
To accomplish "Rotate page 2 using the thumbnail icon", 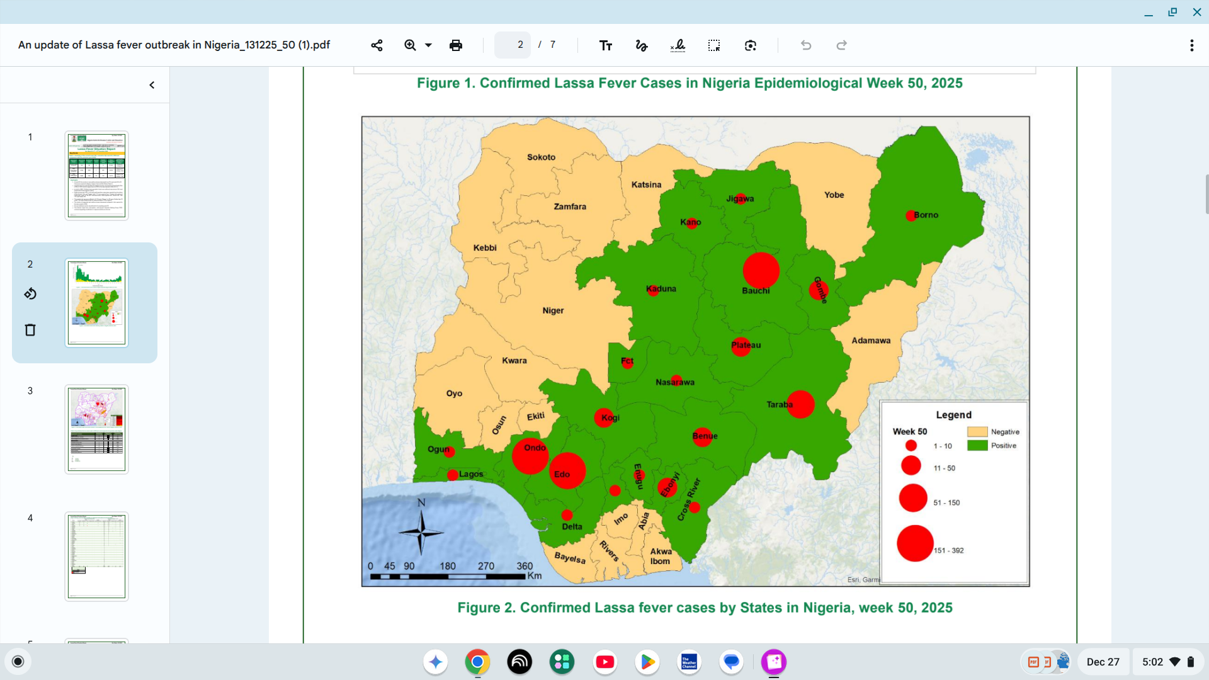I will coord(30,294).
